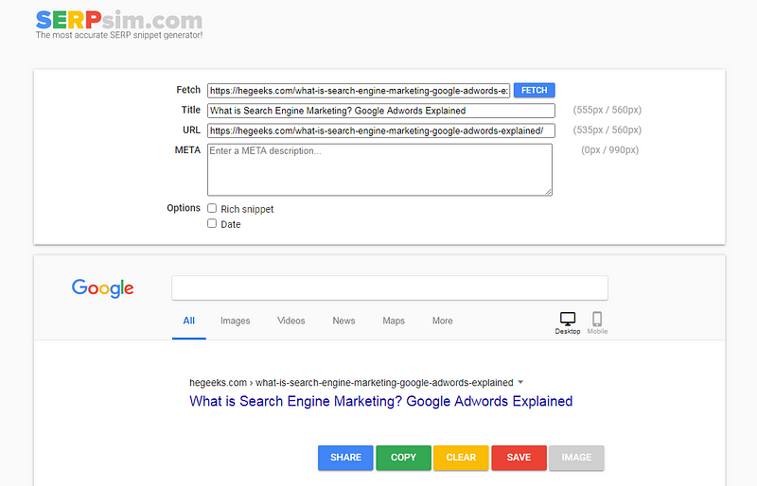
Task: Switch to the Videos tab
Action: coord(290,321)
